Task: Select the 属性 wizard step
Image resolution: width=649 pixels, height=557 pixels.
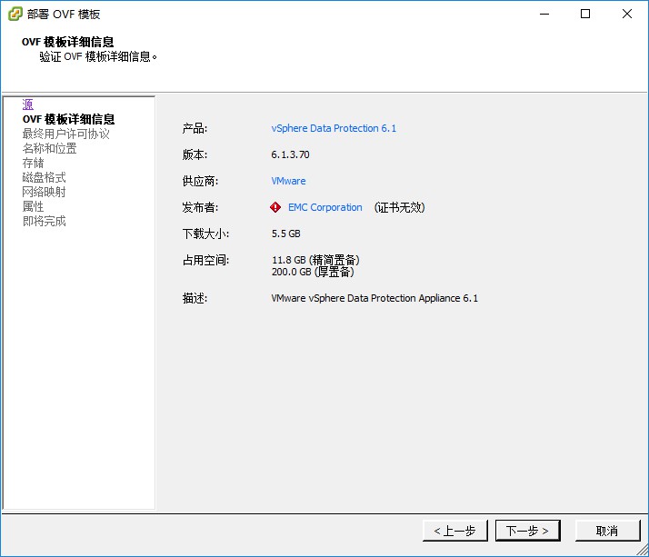Action: pyautogui.click(x=33, y=206)
